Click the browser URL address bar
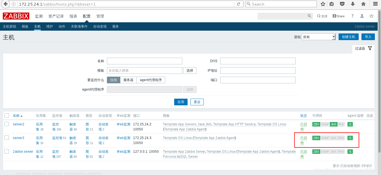Screen dimensions: 381x175 click(126, 4)
